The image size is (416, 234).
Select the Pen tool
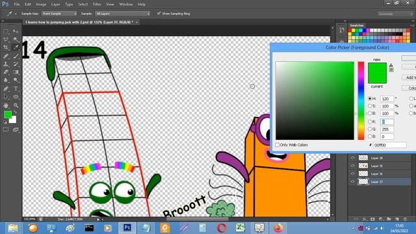pos(6,88)
